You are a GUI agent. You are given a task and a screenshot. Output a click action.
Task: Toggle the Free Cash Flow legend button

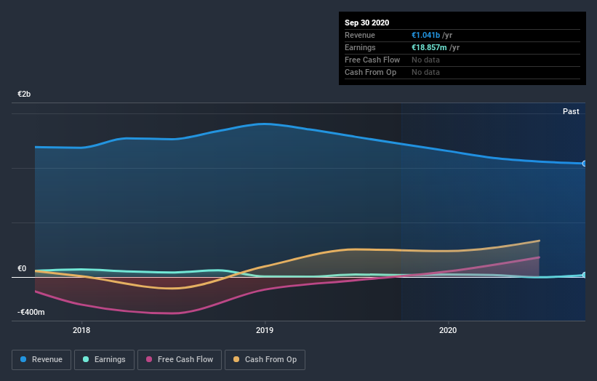click(180, 360)
